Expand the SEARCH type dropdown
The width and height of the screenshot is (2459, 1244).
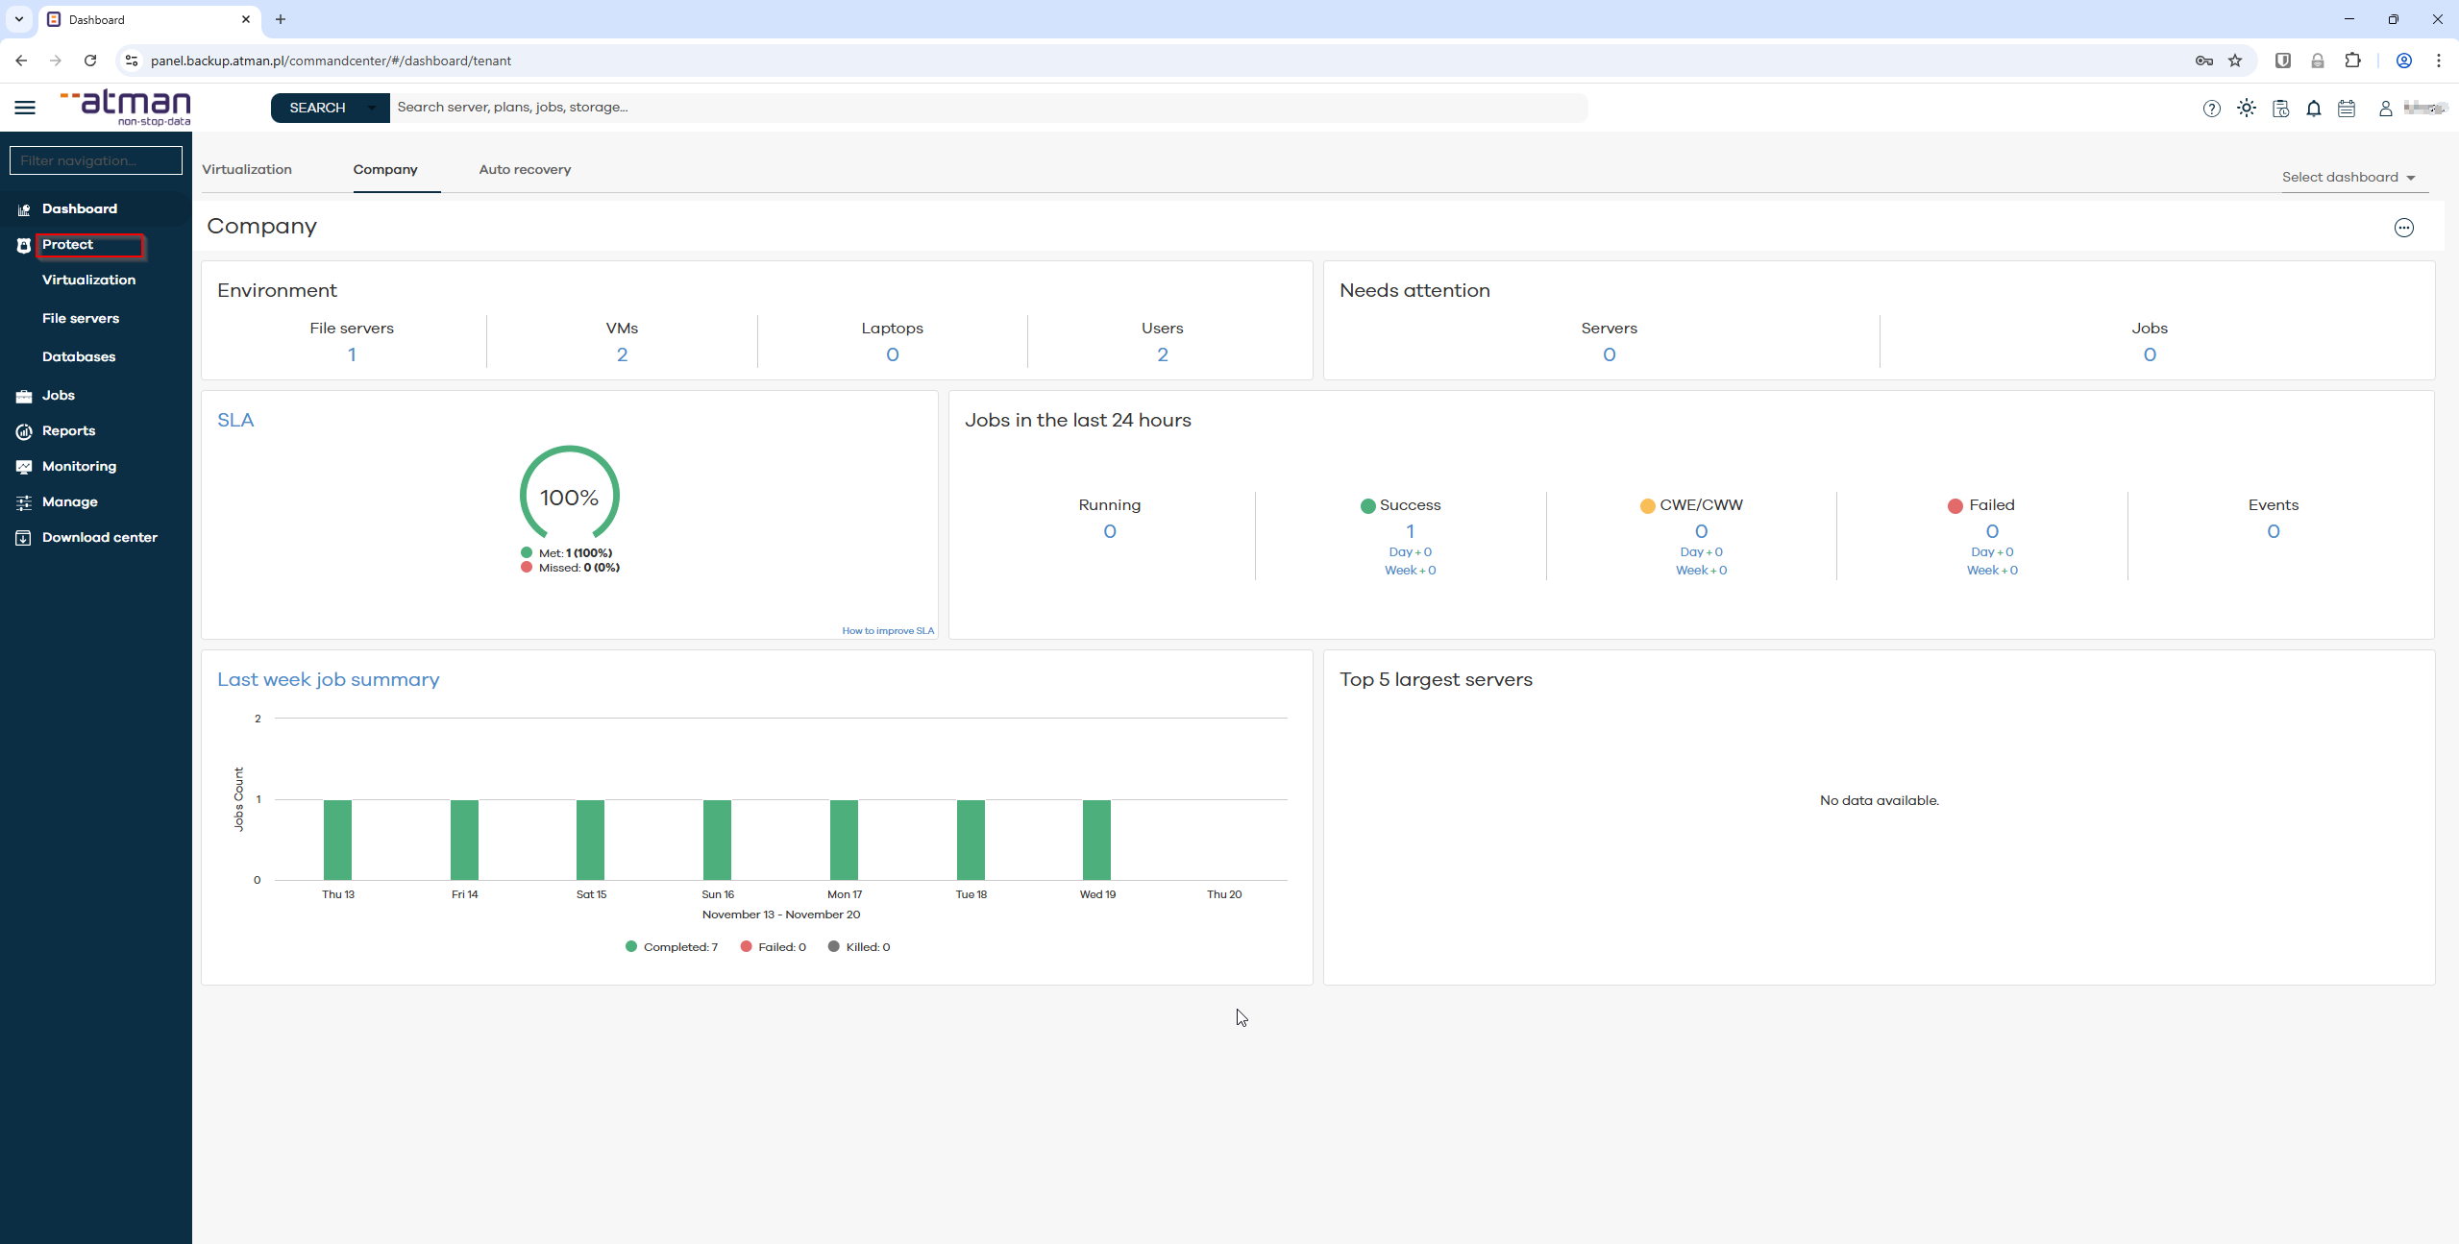[371, 108]
